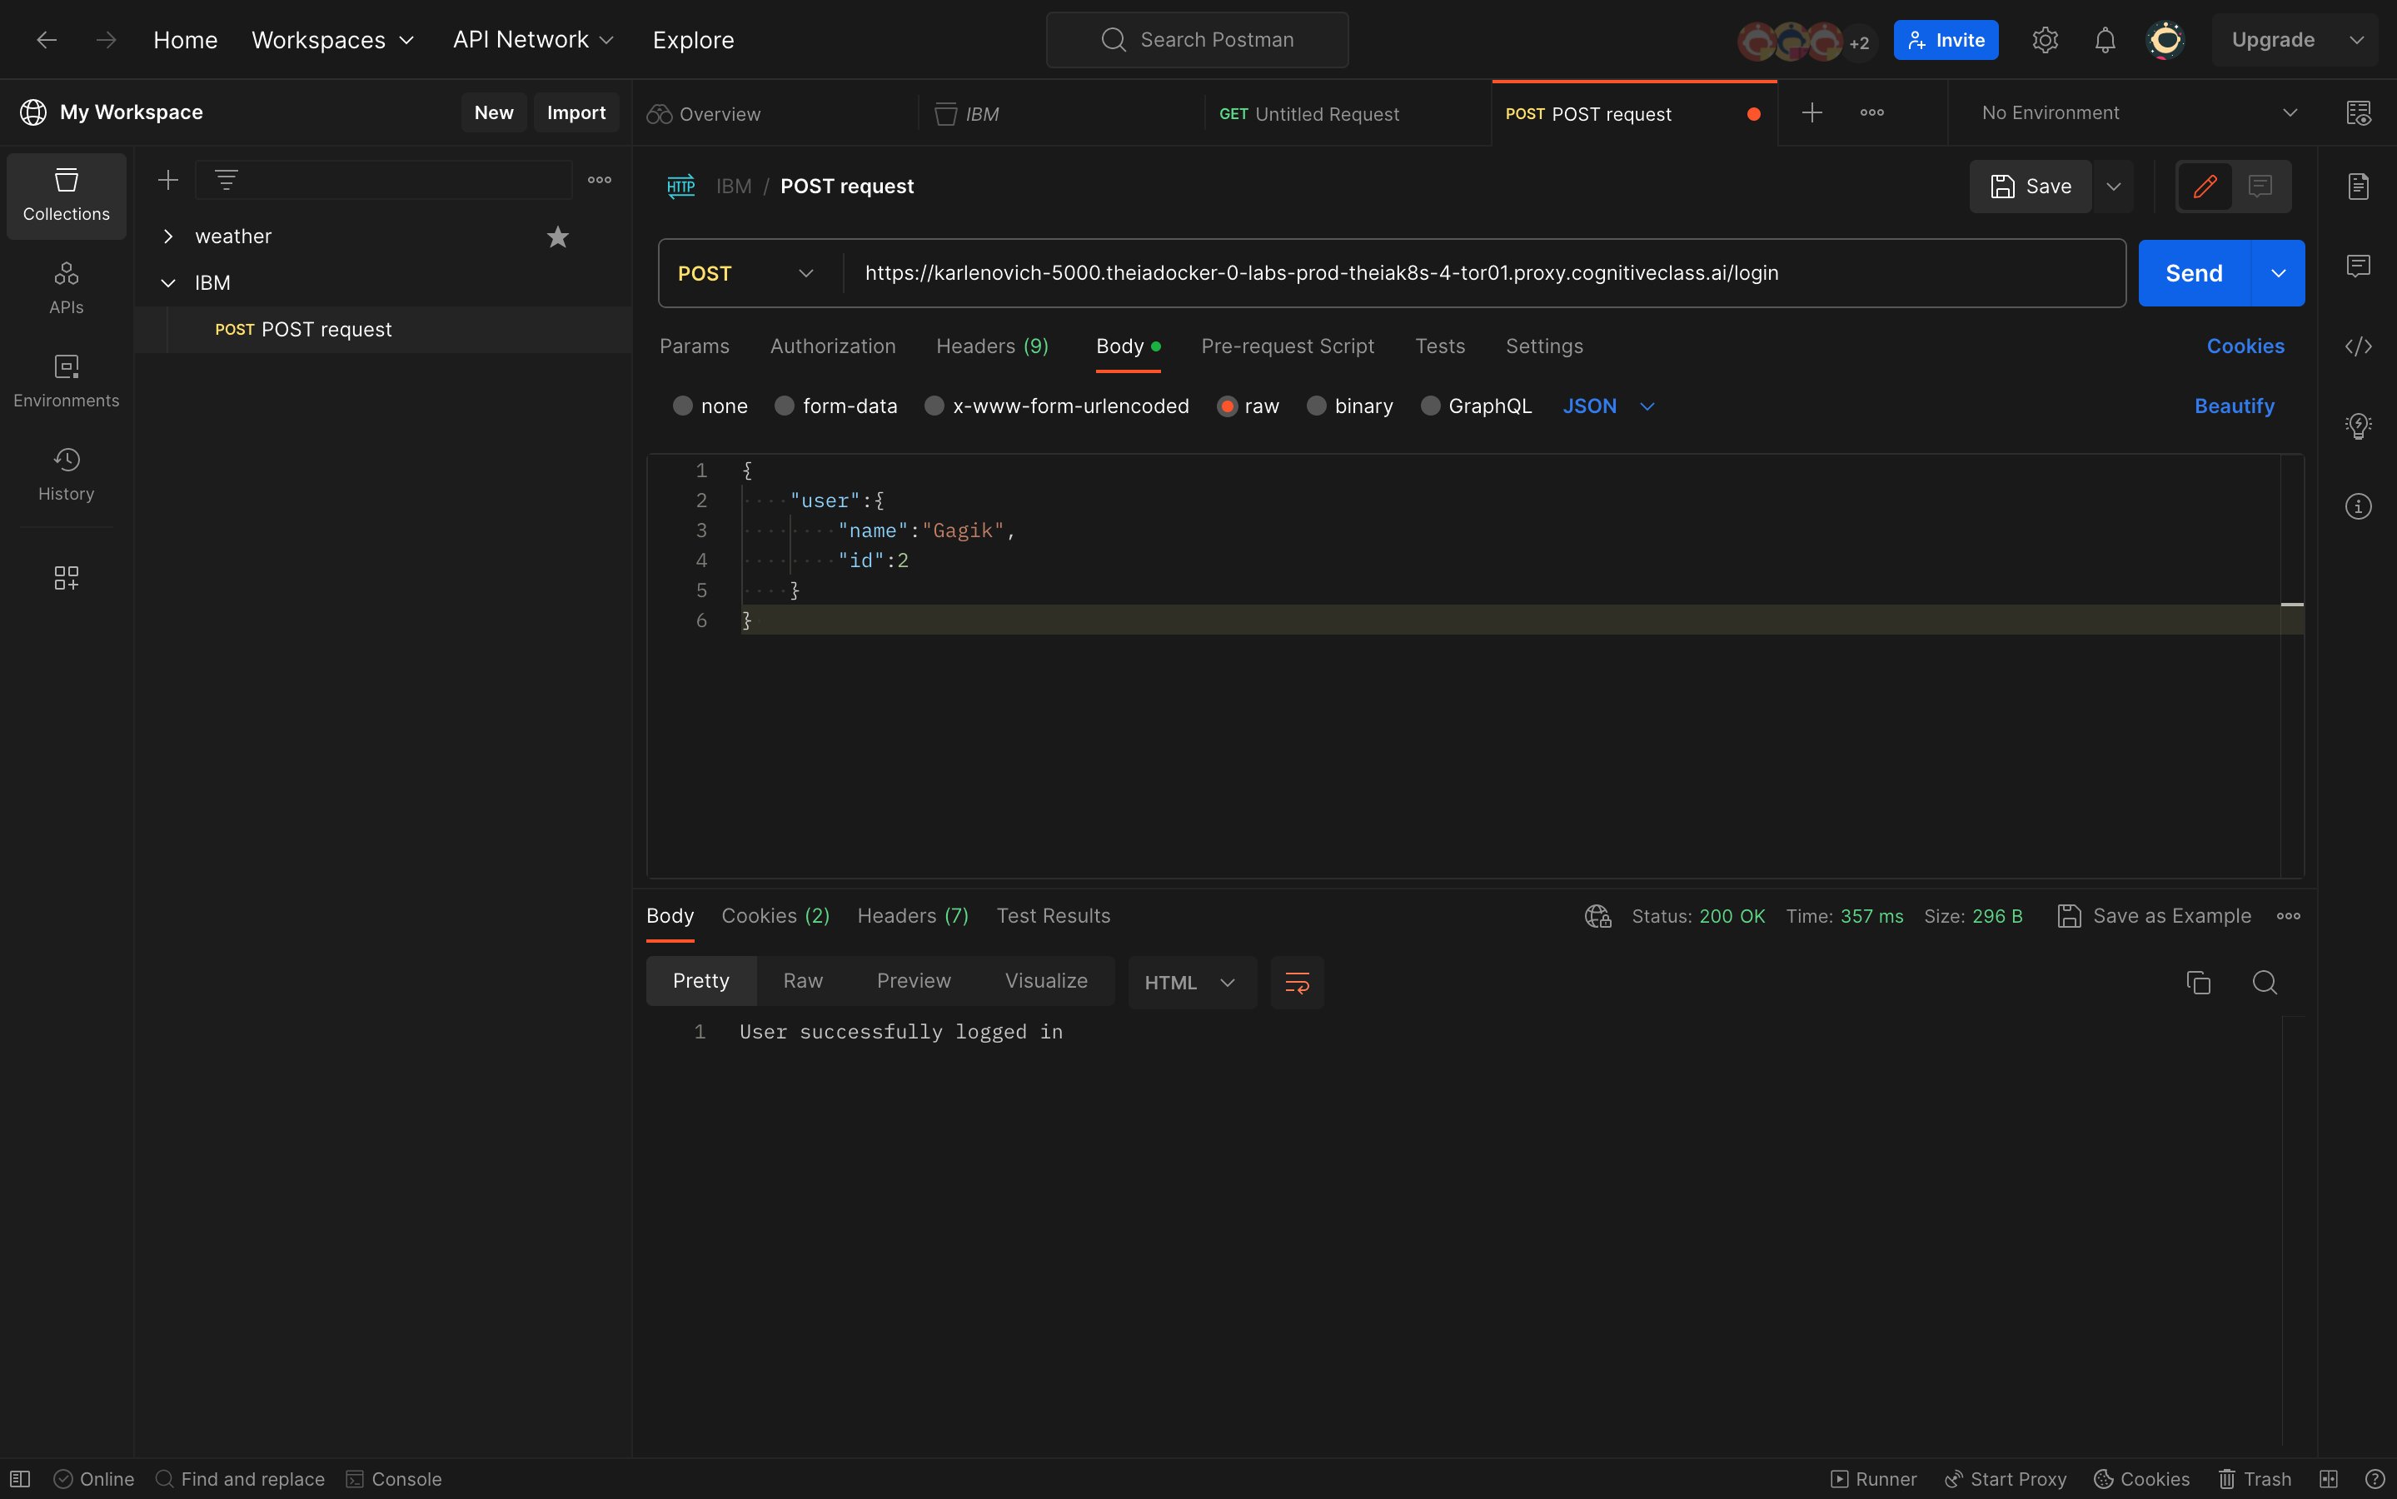Screen dimensions: 2397x1499
Task: Send the POST request
Action: tap(2195, 272)
